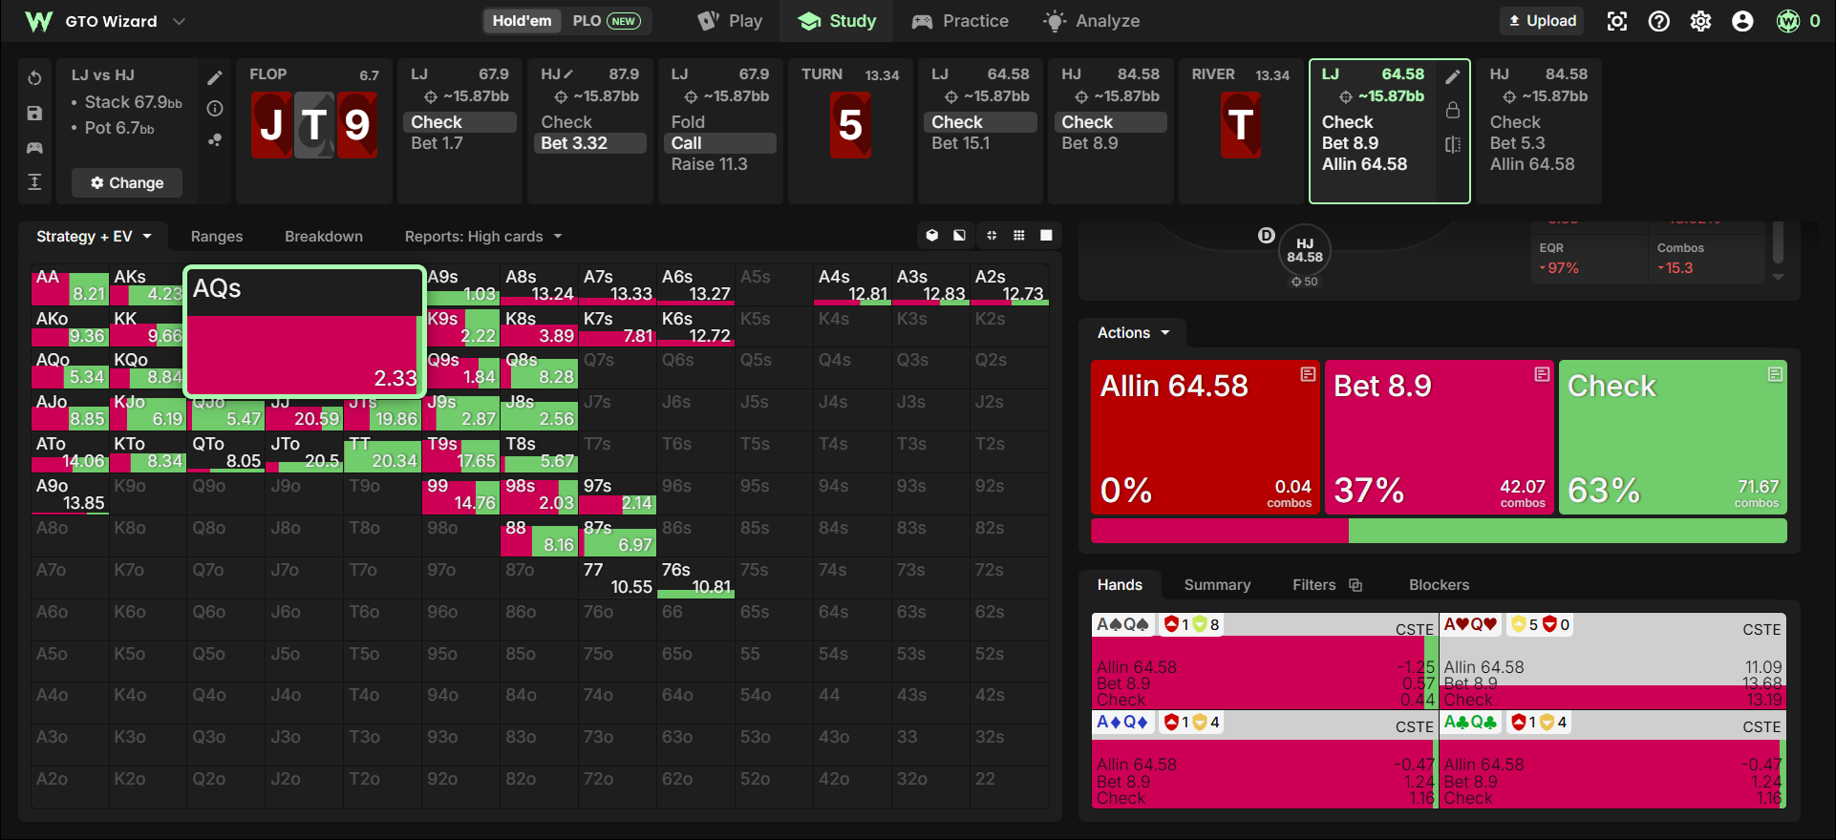The width and height of the screenshot is (1836, 840).
Task: Click the Change button
Action: (127, 183)
